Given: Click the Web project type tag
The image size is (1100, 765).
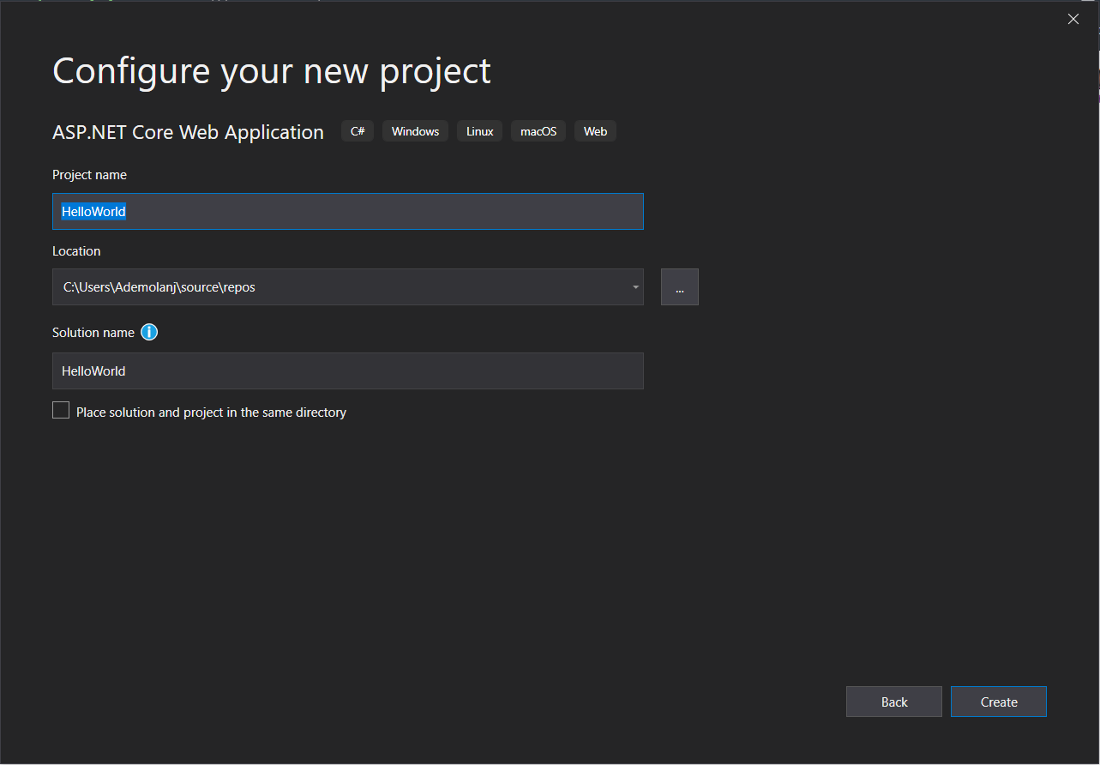Looking at the screenshot, I should (594, 130).
